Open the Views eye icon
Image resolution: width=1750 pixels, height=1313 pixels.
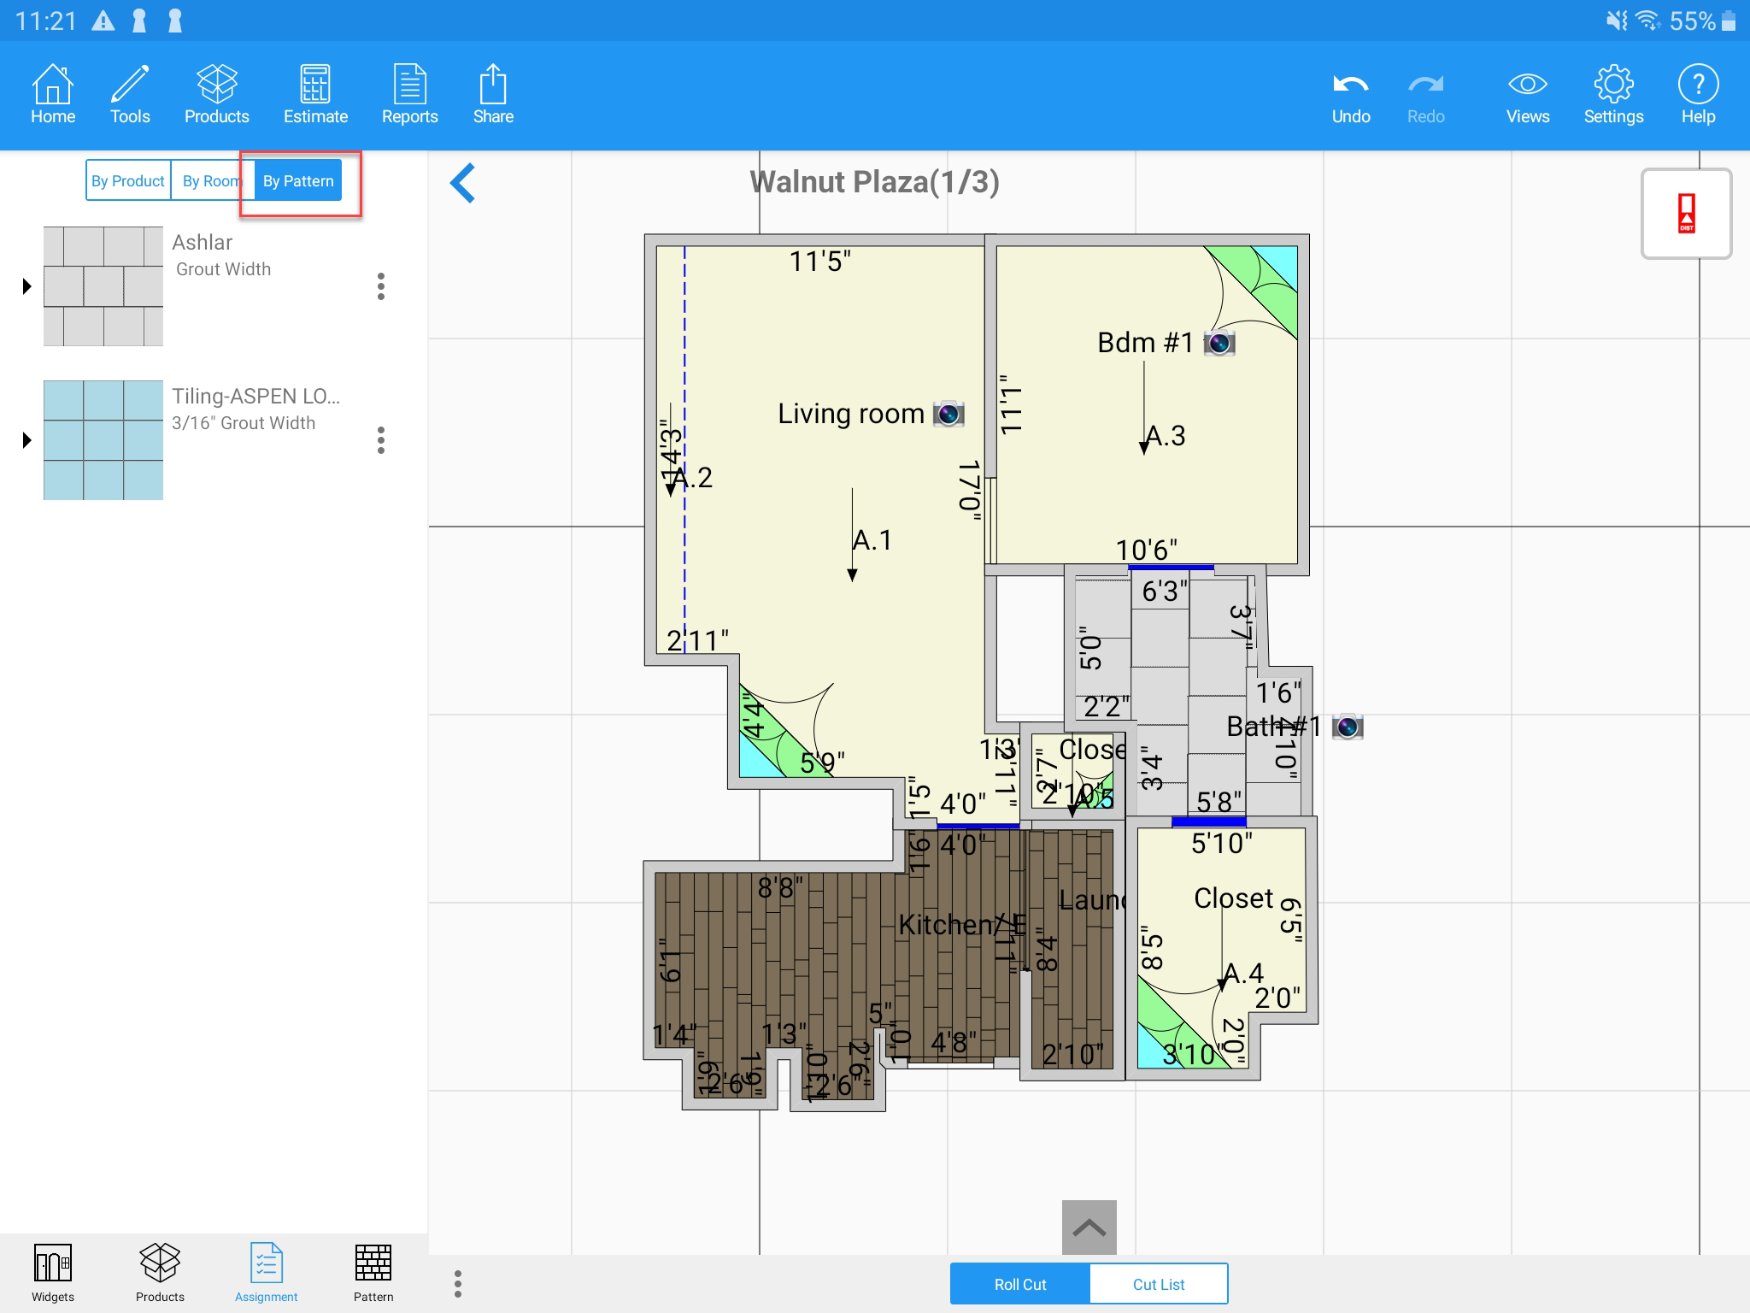point(1527,94)
